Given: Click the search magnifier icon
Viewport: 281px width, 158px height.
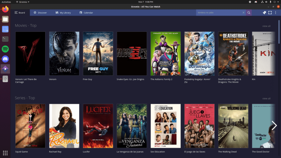Looking at the screenshot, I should click(x=249, y=13).
